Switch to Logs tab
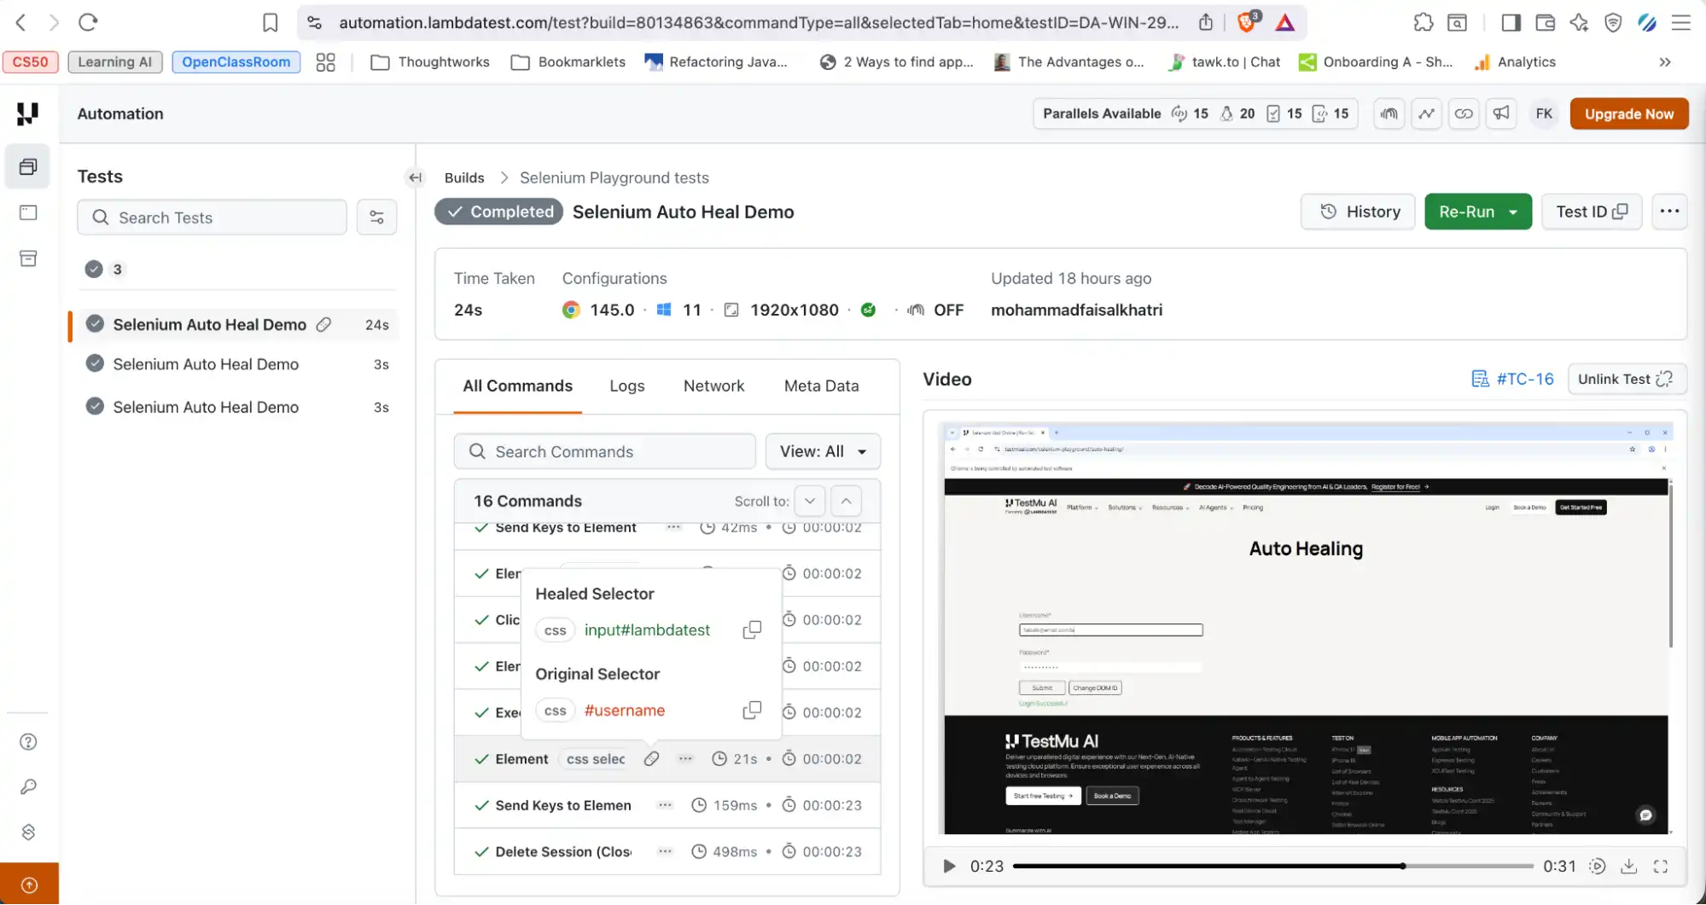1706x905 pixels. coord(626,386)
